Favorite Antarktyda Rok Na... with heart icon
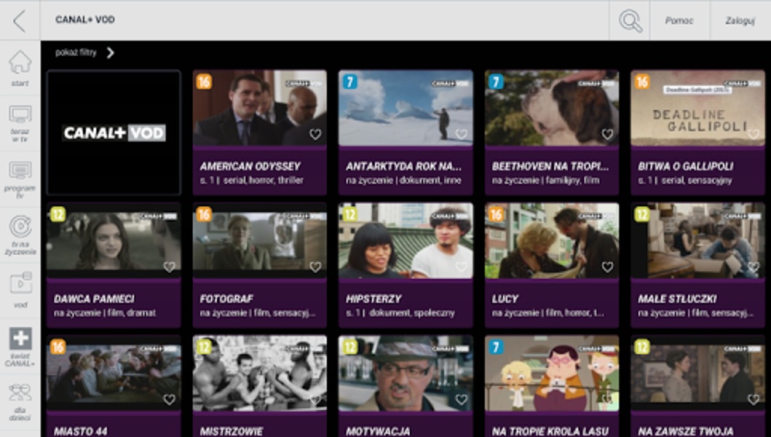This screenshot has width=771, height=437. [x=462, y=134]
